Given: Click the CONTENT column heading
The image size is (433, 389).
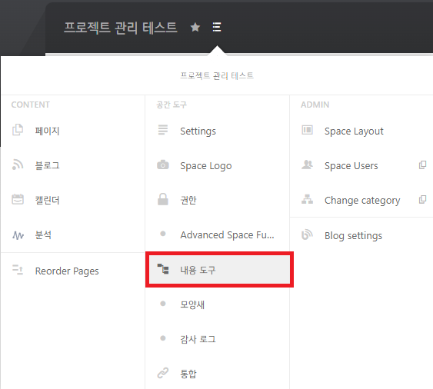Looking at the screenshot, I should tap(30, 105).
